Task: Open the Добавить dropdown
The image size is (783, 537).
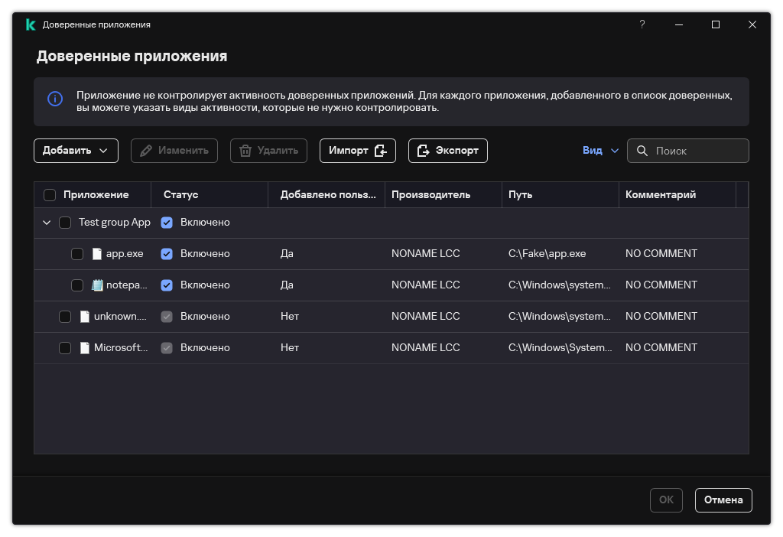Action: pyautogui.click(x=76, y=151)
